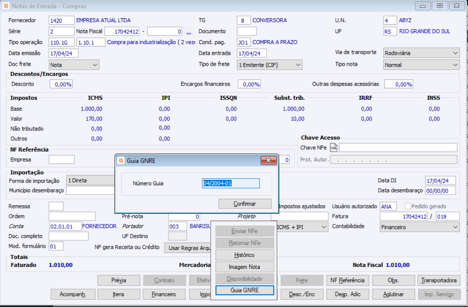Click the ellipsis lookup next to Nota Fiscal

coord(189,31)
